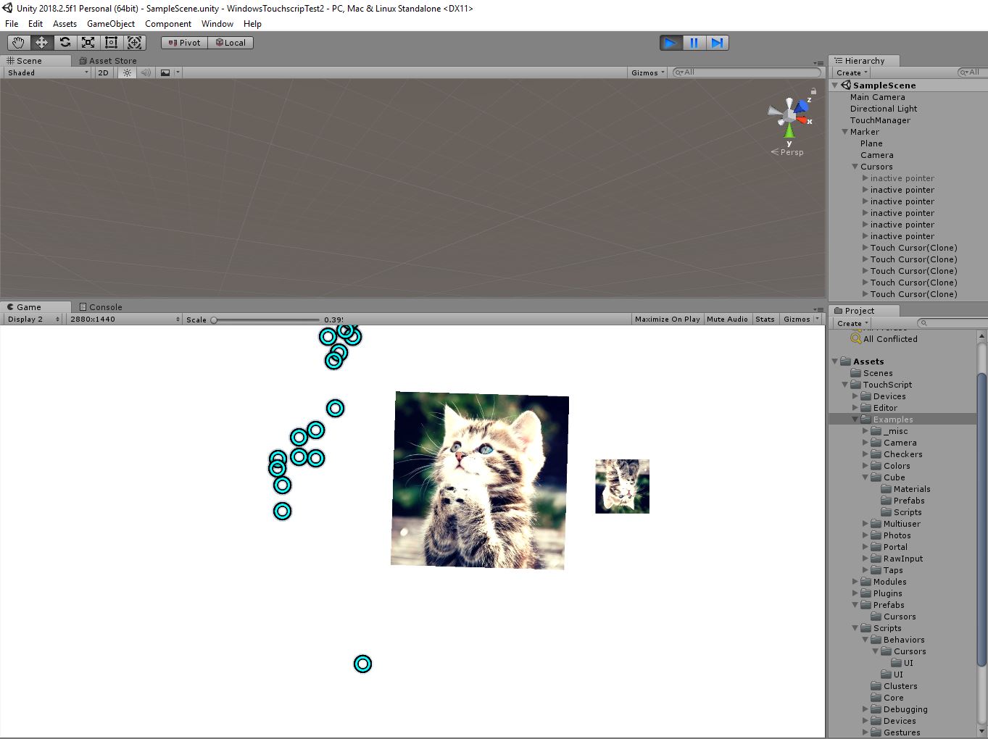This screenshot has width=988, height=739.
Task: Click the Pivot toggle button
Action: click(183, 42)
